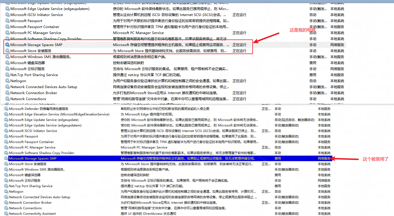Screen dimensions: 394x216
Task: Click the gear icon beside Microsoft Defender 防病毒网络检查服务
Action: coord(6,109)
